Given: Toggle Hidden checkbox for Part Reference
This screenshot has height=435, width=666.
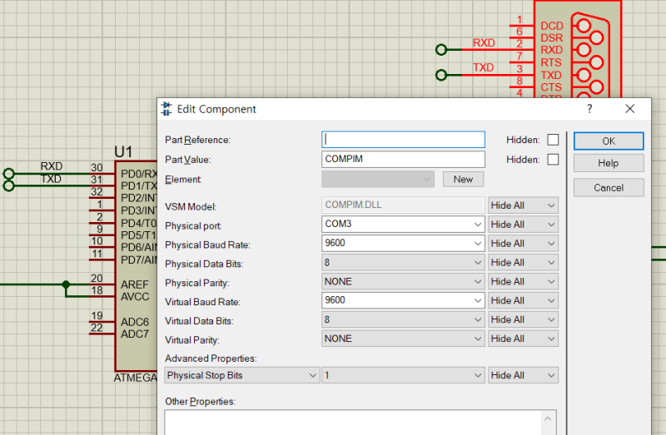Looking at the screenshot, I should (x=553, y=140).
